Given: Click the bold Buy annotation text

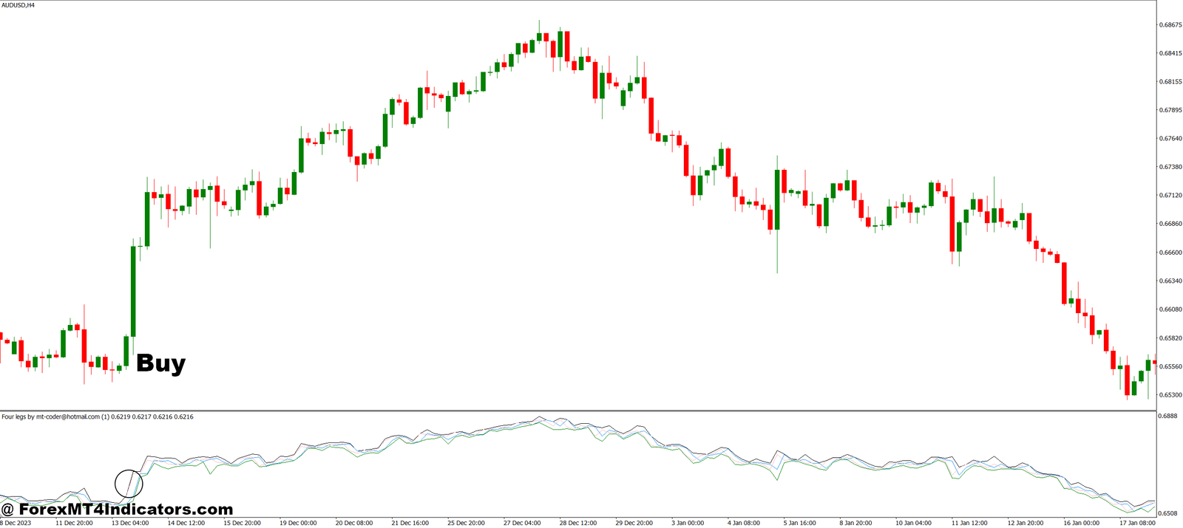Looking at the screenshot, I should (160, 363).
